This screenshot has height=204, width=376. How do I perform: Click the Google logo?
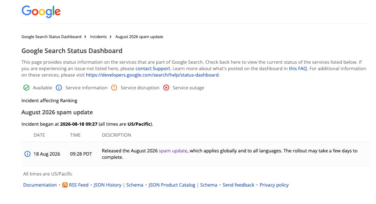[x=41, y=11]
